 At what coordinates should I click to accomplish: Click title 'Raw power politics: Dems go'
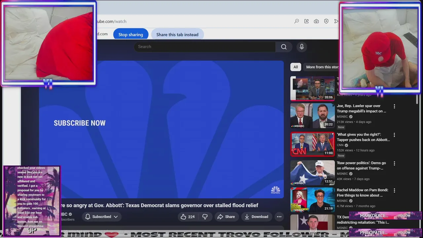pos(361,165)
